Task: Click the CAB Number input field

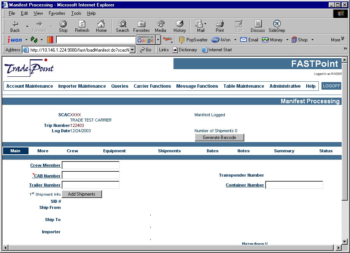Action: click(x=91, y=175)
